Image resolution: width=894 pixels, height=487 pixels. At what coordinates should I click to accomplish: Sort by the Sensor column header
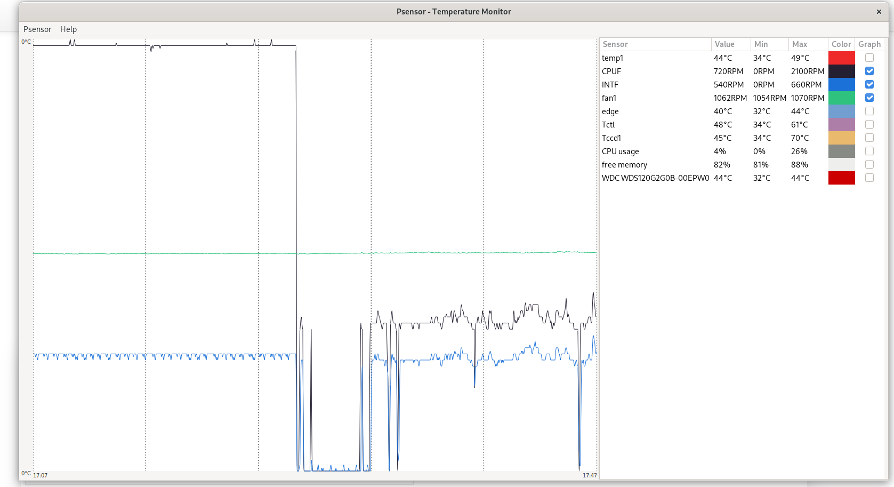[x=615, y=44]
